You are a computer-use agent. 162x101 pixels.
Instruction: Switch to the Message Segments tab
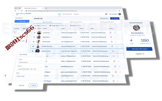tap(107, 22)
